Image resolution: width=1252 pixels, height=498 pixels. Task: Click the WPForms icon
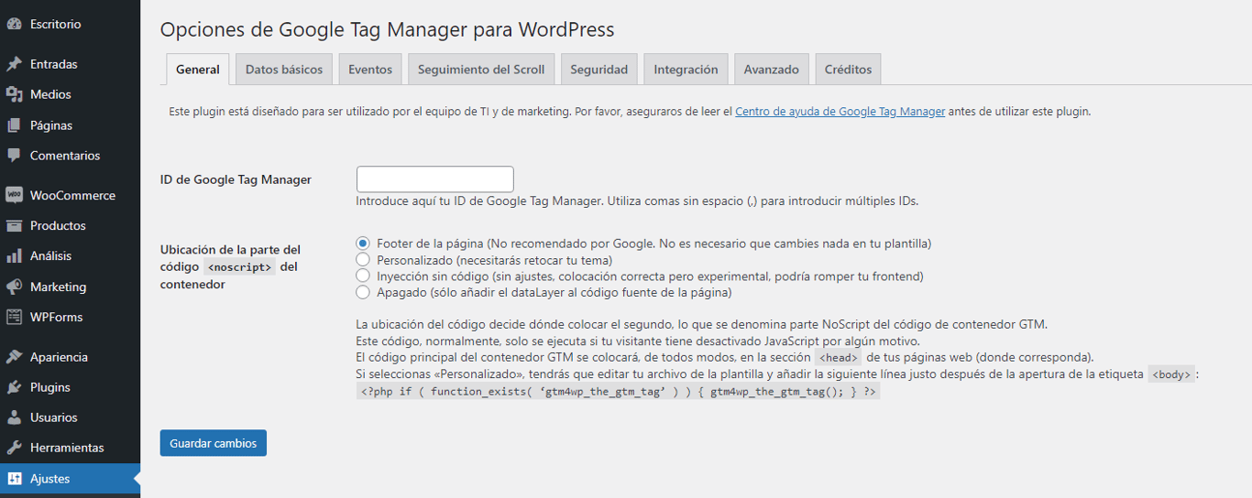[x=14, y=317]
